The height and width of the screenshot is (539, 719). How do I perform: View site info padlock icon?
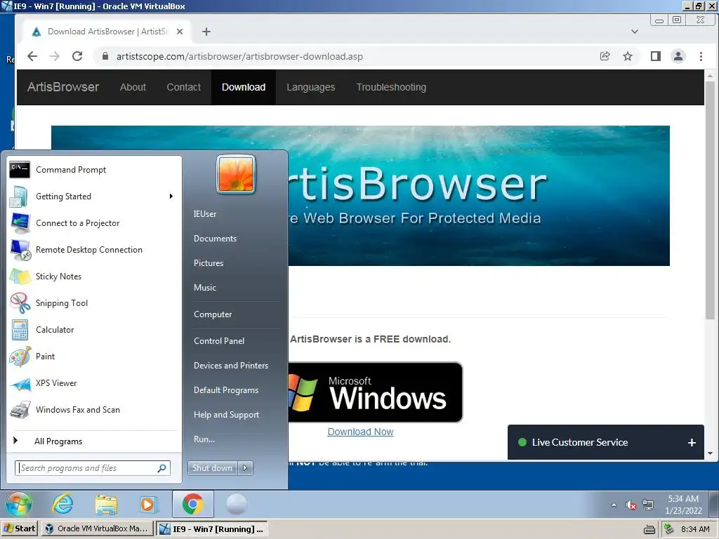coord(105,56)
